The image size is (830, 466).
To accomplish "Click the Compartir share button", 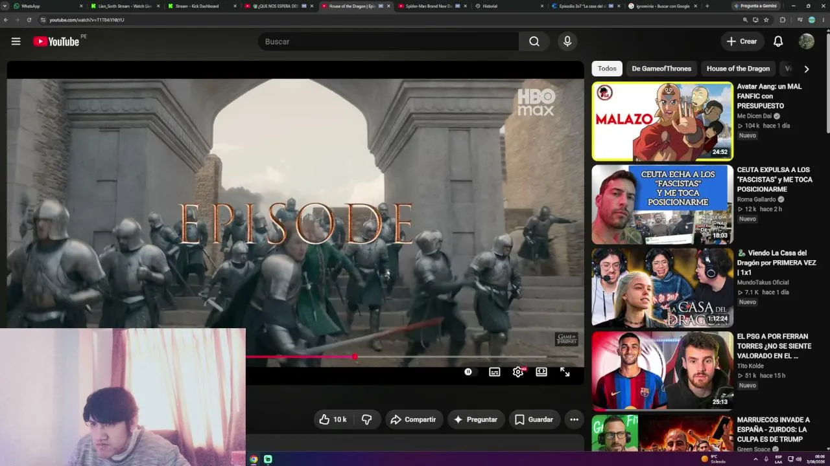I will [x=414, y=419].
